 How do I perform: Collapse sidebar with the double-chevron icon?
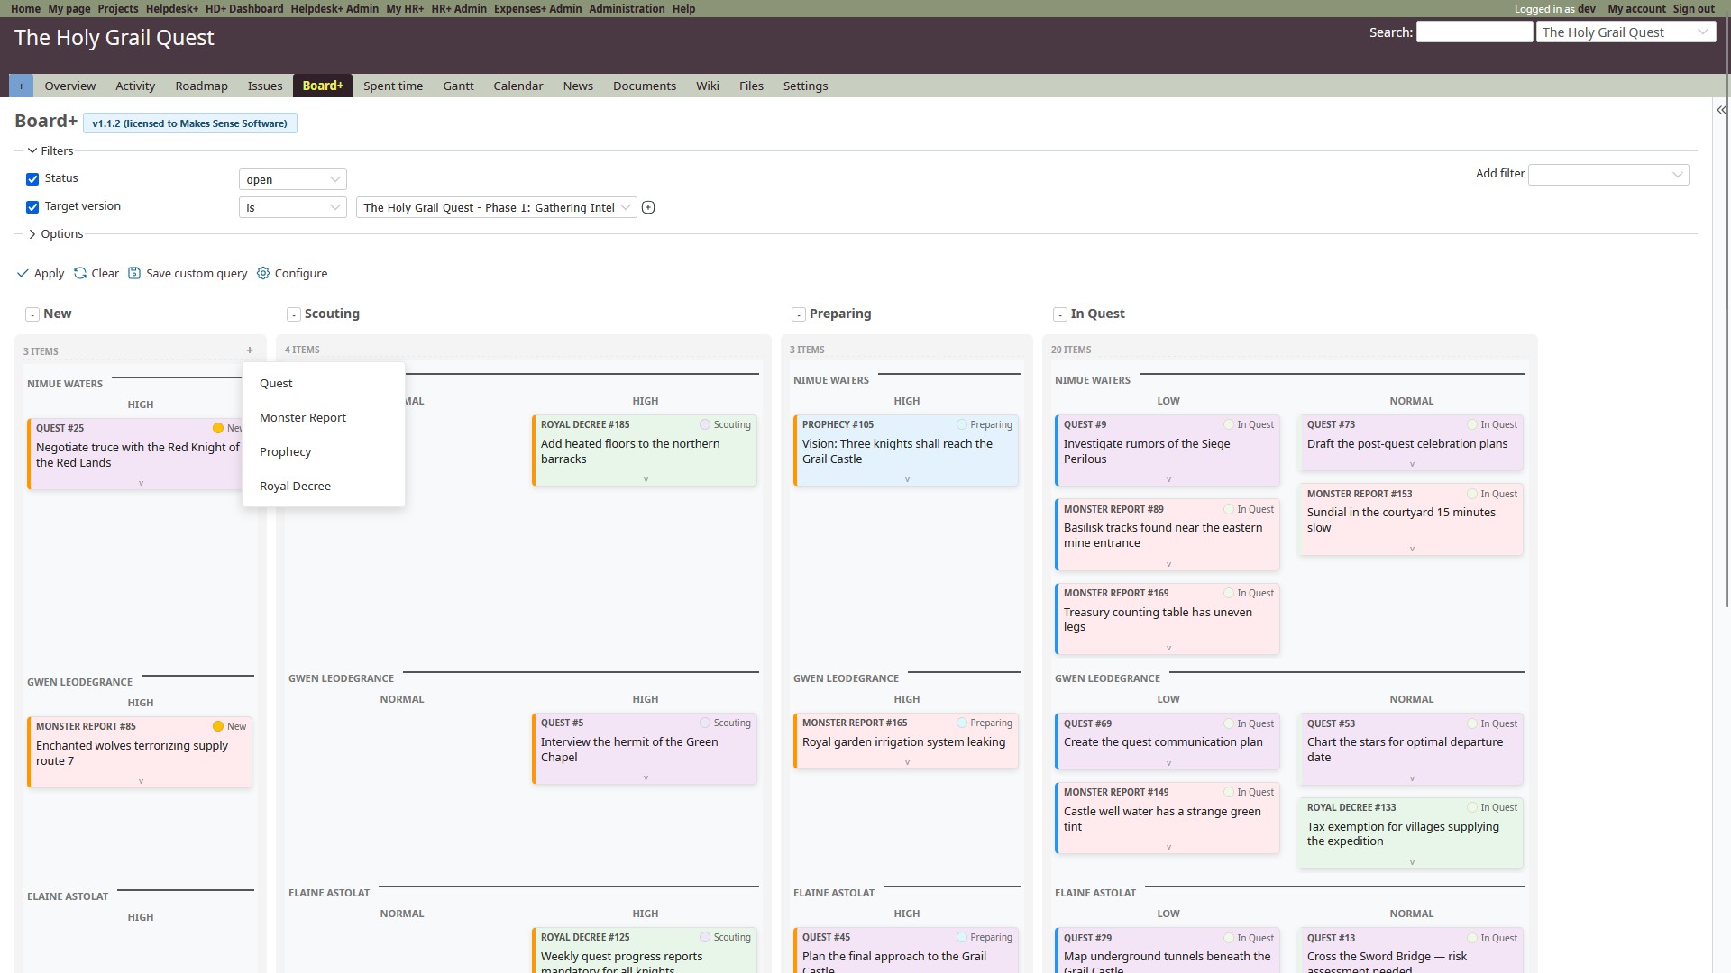coord(1721,110)
